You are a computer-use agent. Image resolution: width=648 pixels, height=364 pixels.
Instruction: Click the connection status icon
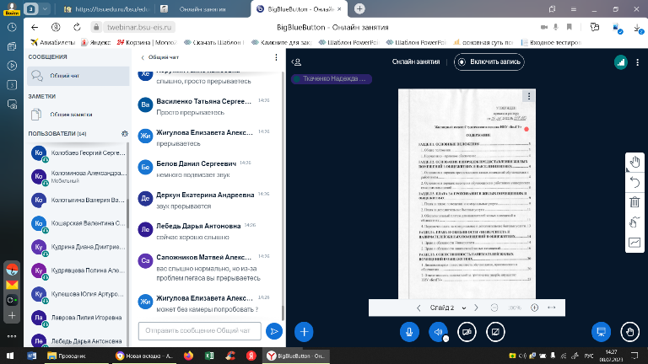621,62
